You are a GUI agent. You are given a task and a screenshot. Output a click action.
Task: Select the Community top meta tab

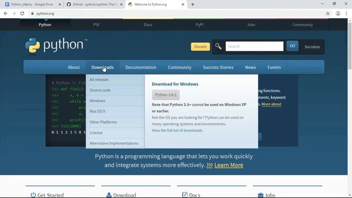point(302,25)
